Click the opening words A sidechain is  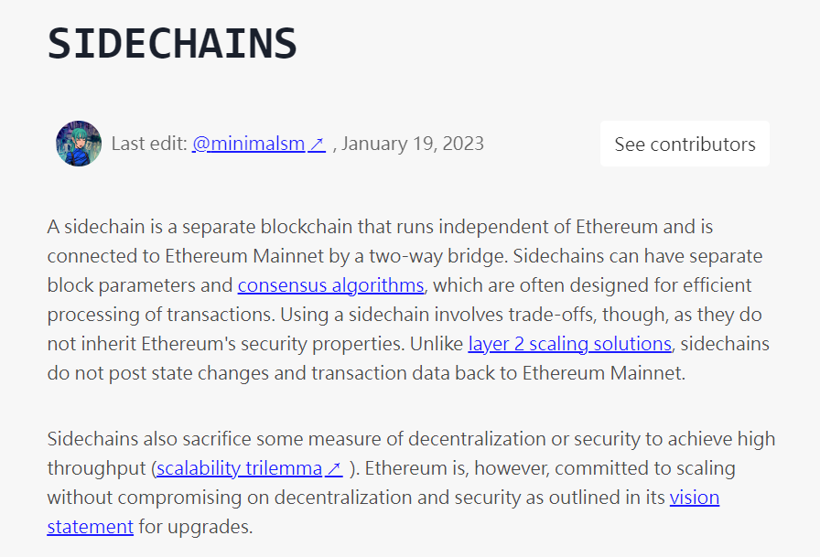point(105,227)
